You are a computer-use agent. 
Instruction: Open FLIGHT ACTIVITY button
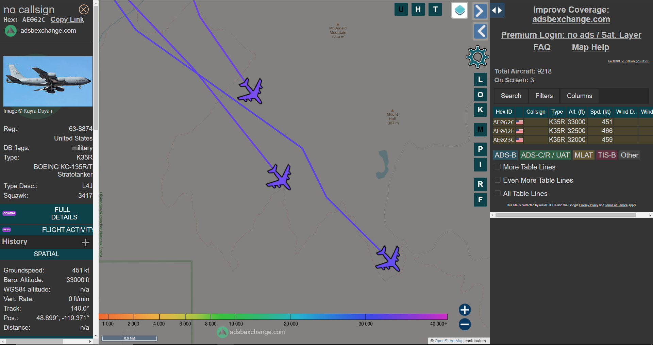[47, 230]
